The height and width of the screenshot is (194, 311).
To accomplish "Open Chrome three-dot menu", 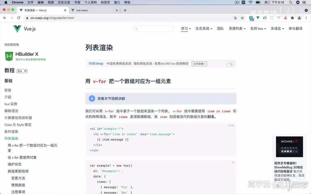I will coord(306,18).
